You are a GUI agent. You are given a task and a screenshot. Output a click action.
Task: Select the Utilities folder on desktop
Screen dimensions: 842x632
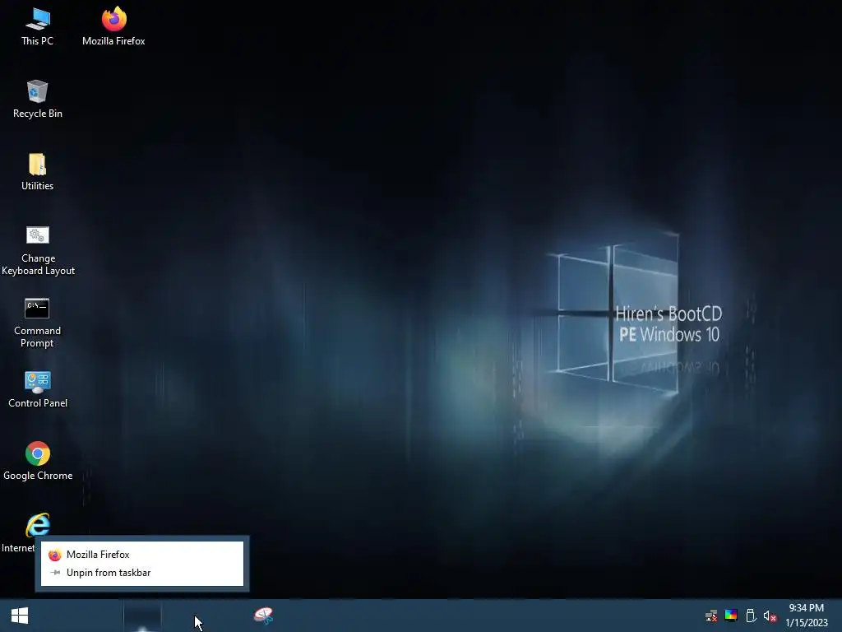point(37,171)
